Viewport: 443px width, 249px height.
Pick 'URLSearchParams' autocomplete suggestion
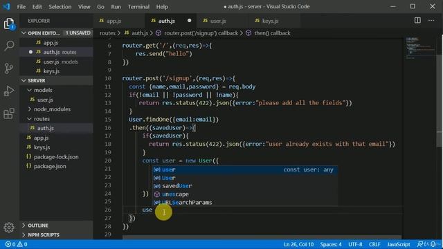point(245,202)
